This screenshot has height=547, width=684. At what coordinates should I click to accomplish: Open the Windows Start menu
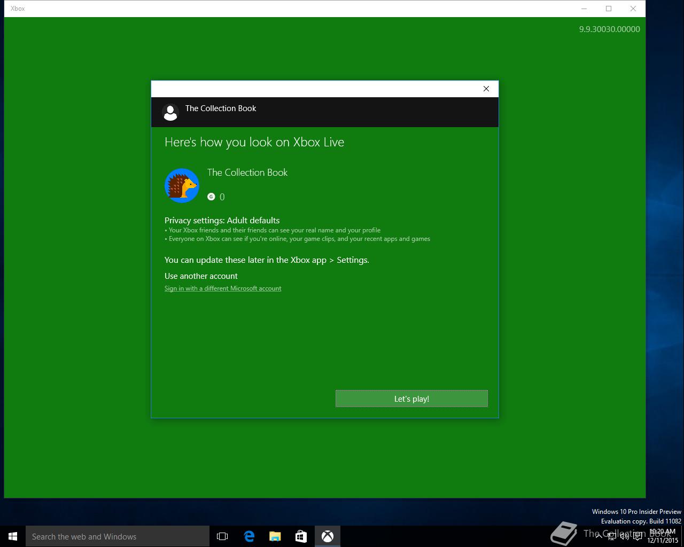pyautogui.click(x=13, y=536)
